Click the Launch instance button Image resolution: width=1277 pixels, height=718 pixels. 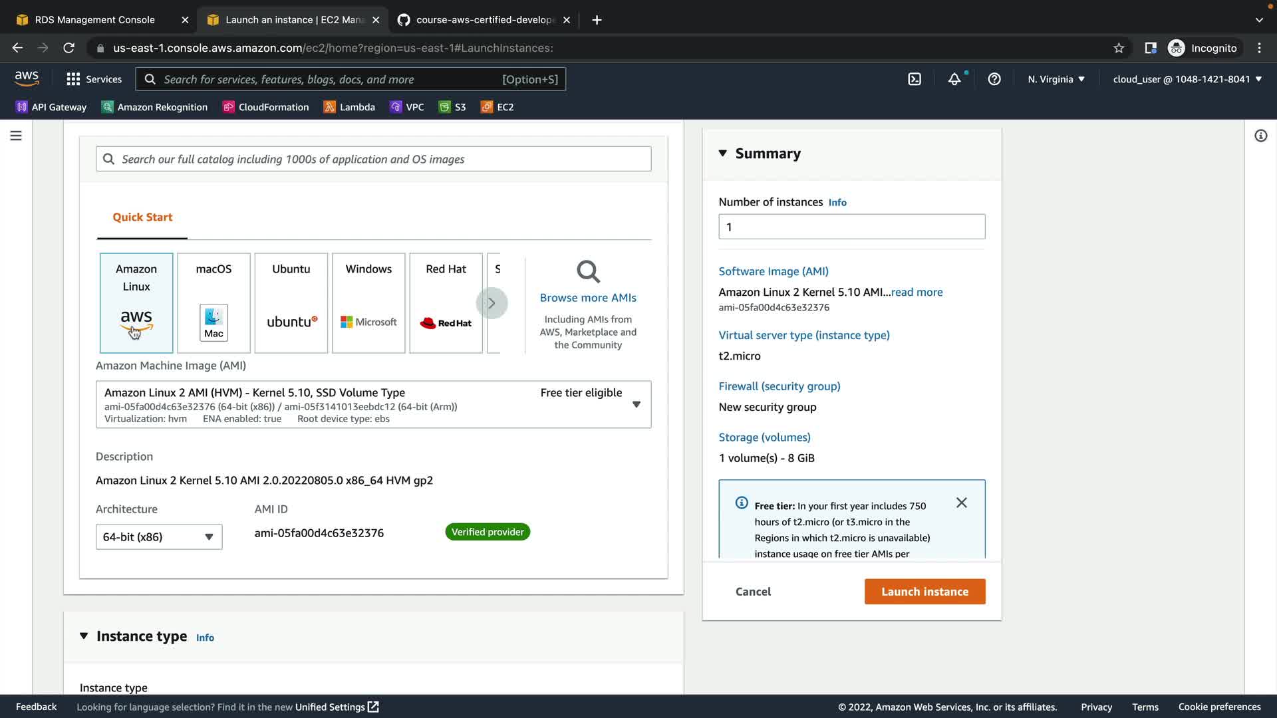[x=924, y=592]
